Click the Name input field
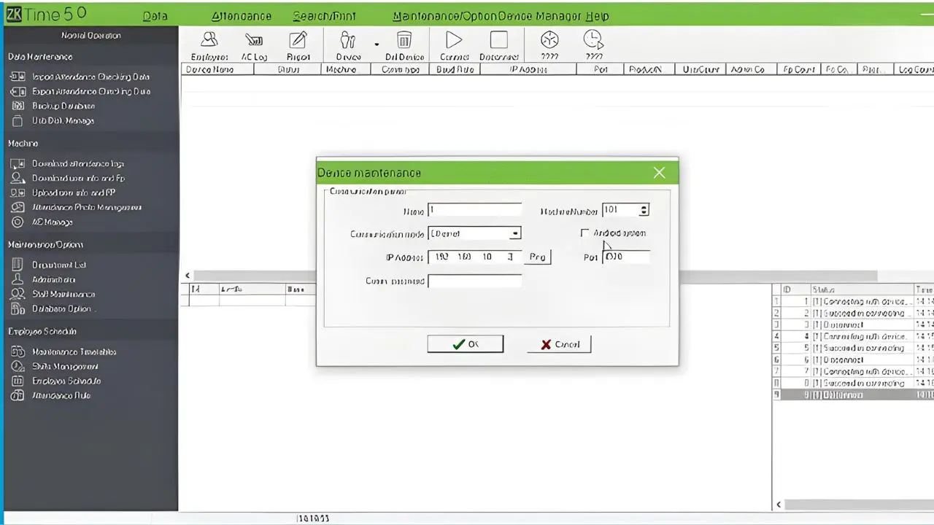Screen dimensions: 934x525 tap(474, 210)
